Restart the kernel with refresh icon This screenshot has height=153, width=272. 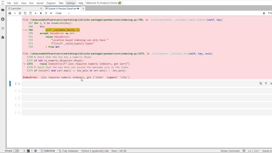(x=46, y=13)
